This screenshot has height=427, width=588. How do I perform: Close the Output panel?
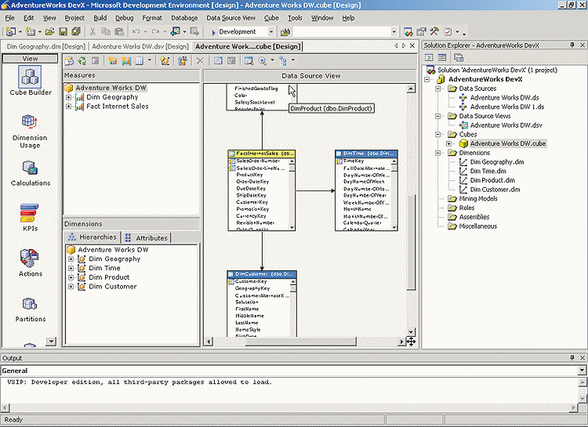[x=583, y=357]
